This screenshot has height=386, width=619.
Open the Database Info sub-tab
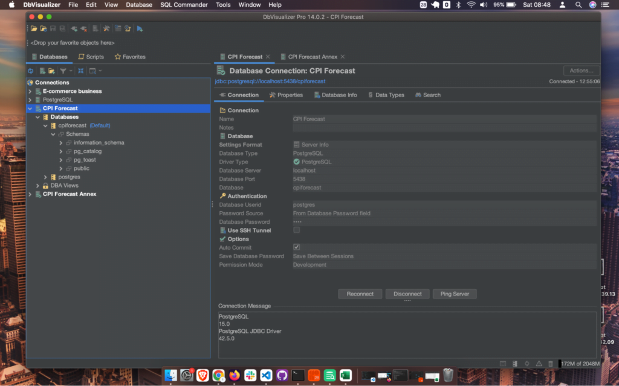335,95
